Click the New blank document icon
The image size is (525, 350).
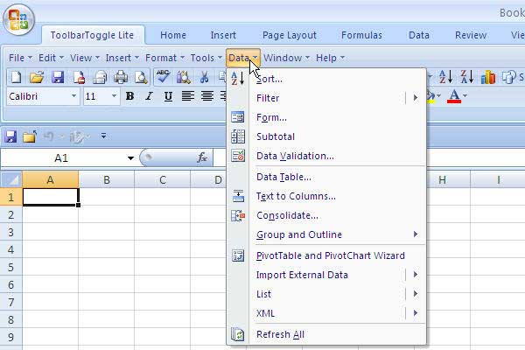pyautogui.click(x=15, y=78)
